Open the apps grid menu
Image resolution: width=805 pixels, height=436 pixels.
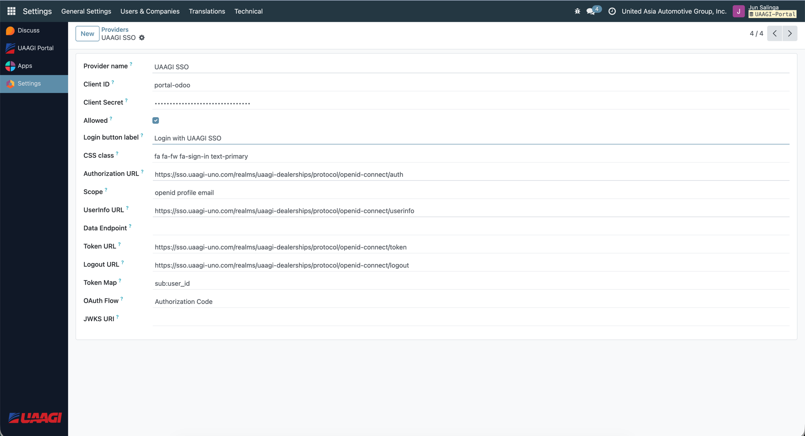point(11,11)
